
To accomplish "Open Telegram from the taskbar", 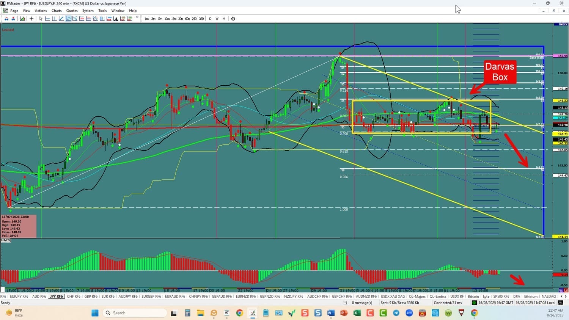I will [x=396, y=313].
